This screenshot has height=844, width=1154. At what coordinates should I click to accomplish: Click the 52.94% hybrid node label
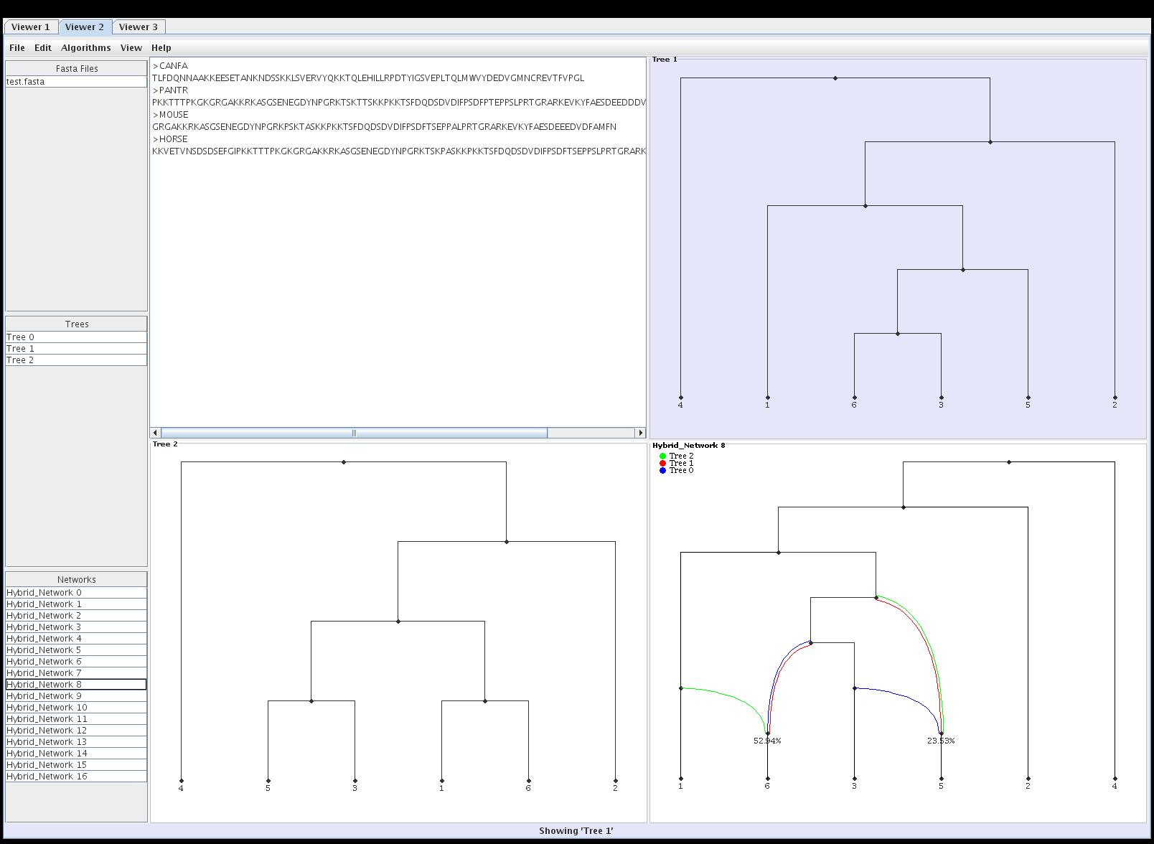click(767, 741)
